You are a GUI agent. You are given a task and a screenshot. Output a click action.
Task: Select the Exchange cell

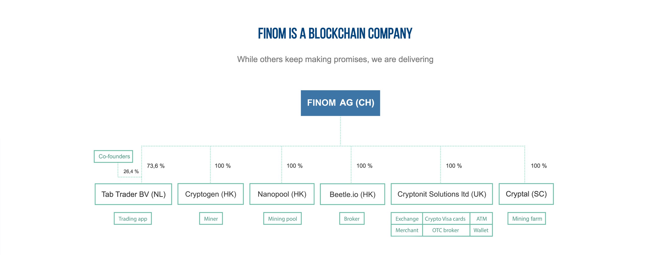pos(407,219)
